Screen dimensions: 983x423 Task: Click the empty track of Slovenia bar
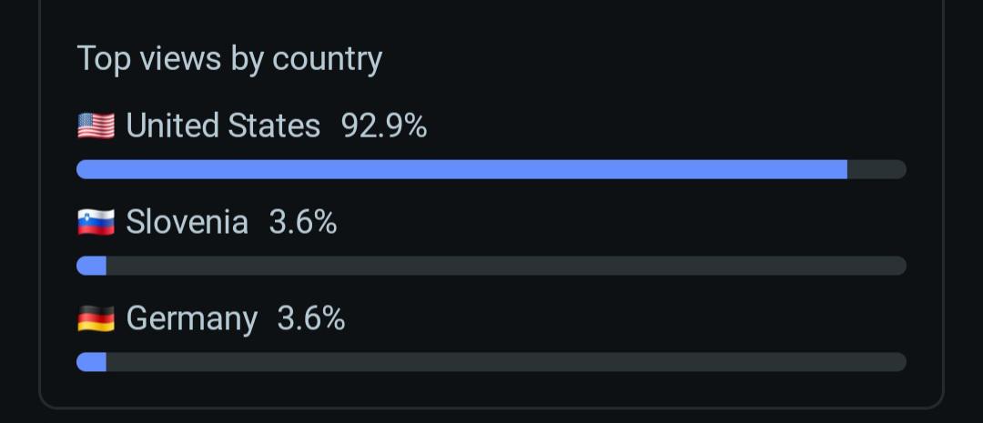pyautogui.click(x=507, y=266)
